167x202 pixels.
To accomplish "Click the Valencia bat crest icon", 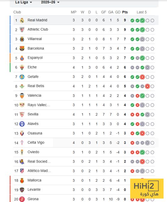I will pos(22,96).
